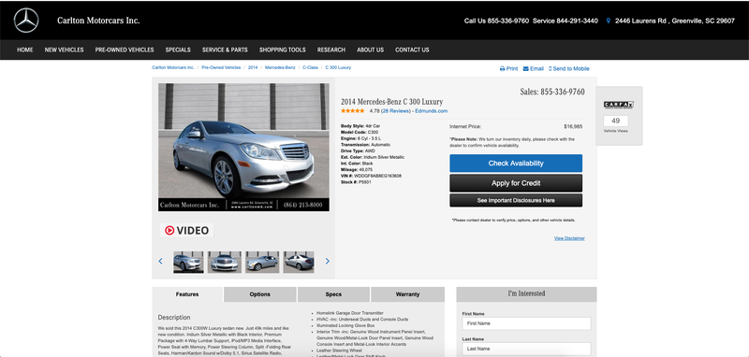749x357 pixels.
Task: Switch to the Warranty tab
Action: click(407, 294)
